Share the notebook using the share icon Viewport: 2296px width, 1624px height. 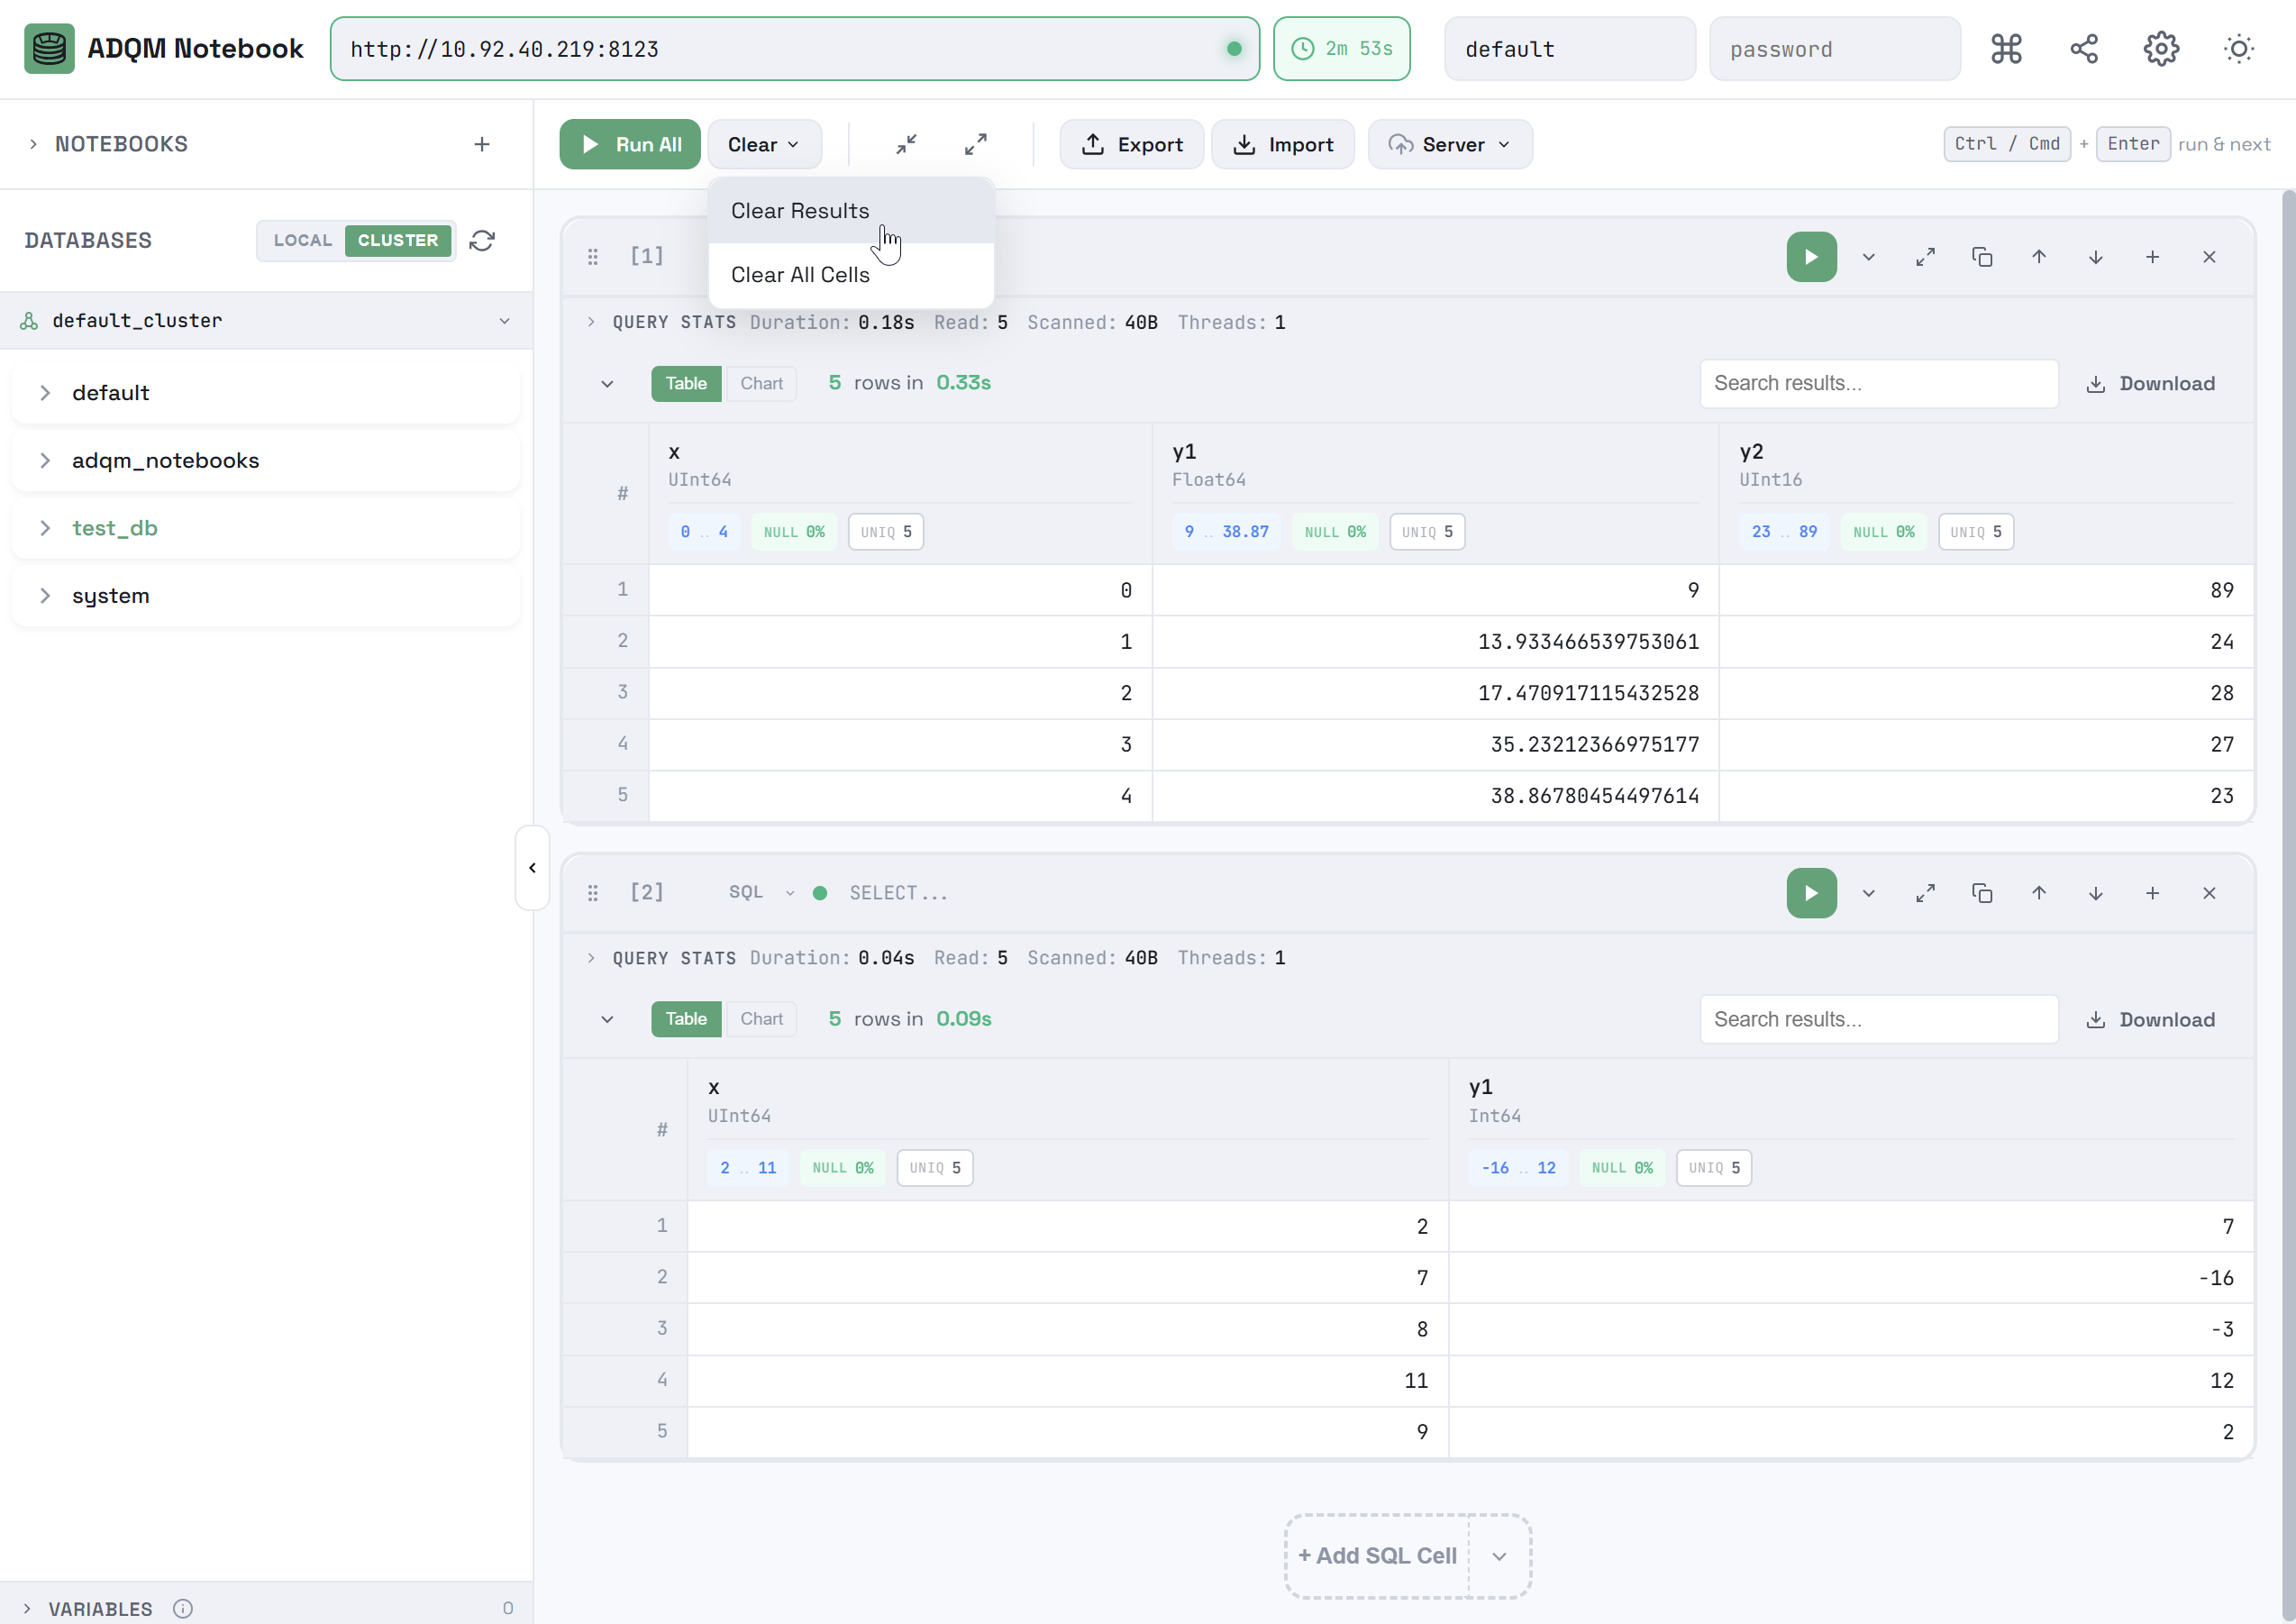(2083, 48)
